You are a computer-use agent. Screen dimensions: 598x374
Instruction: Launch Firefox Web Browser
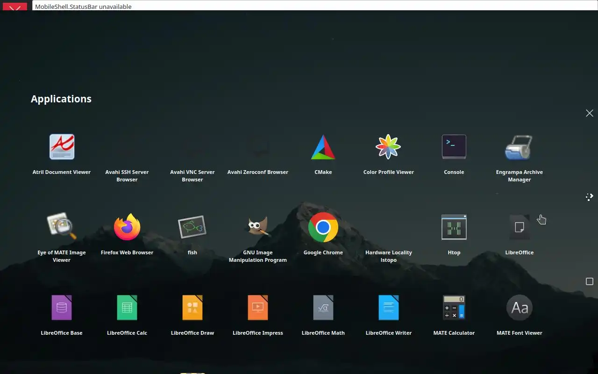(127, 227)
